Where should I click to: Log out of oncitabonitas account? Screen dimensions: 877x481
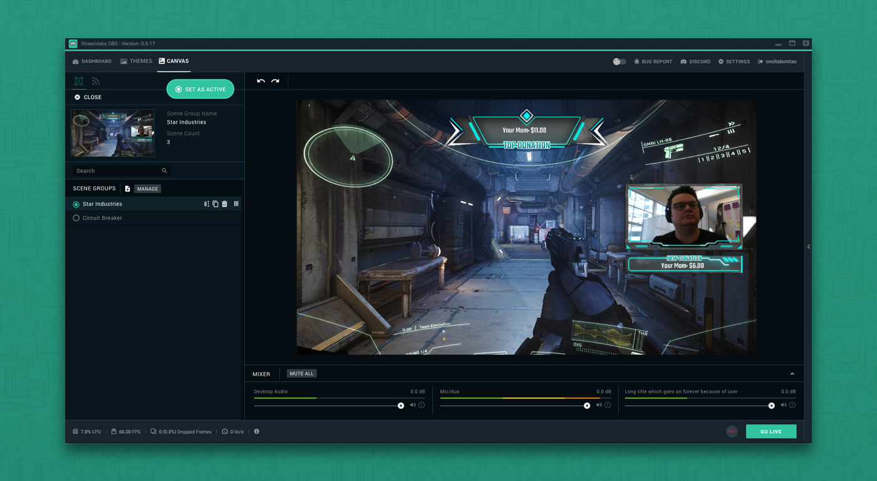(777, 61)
